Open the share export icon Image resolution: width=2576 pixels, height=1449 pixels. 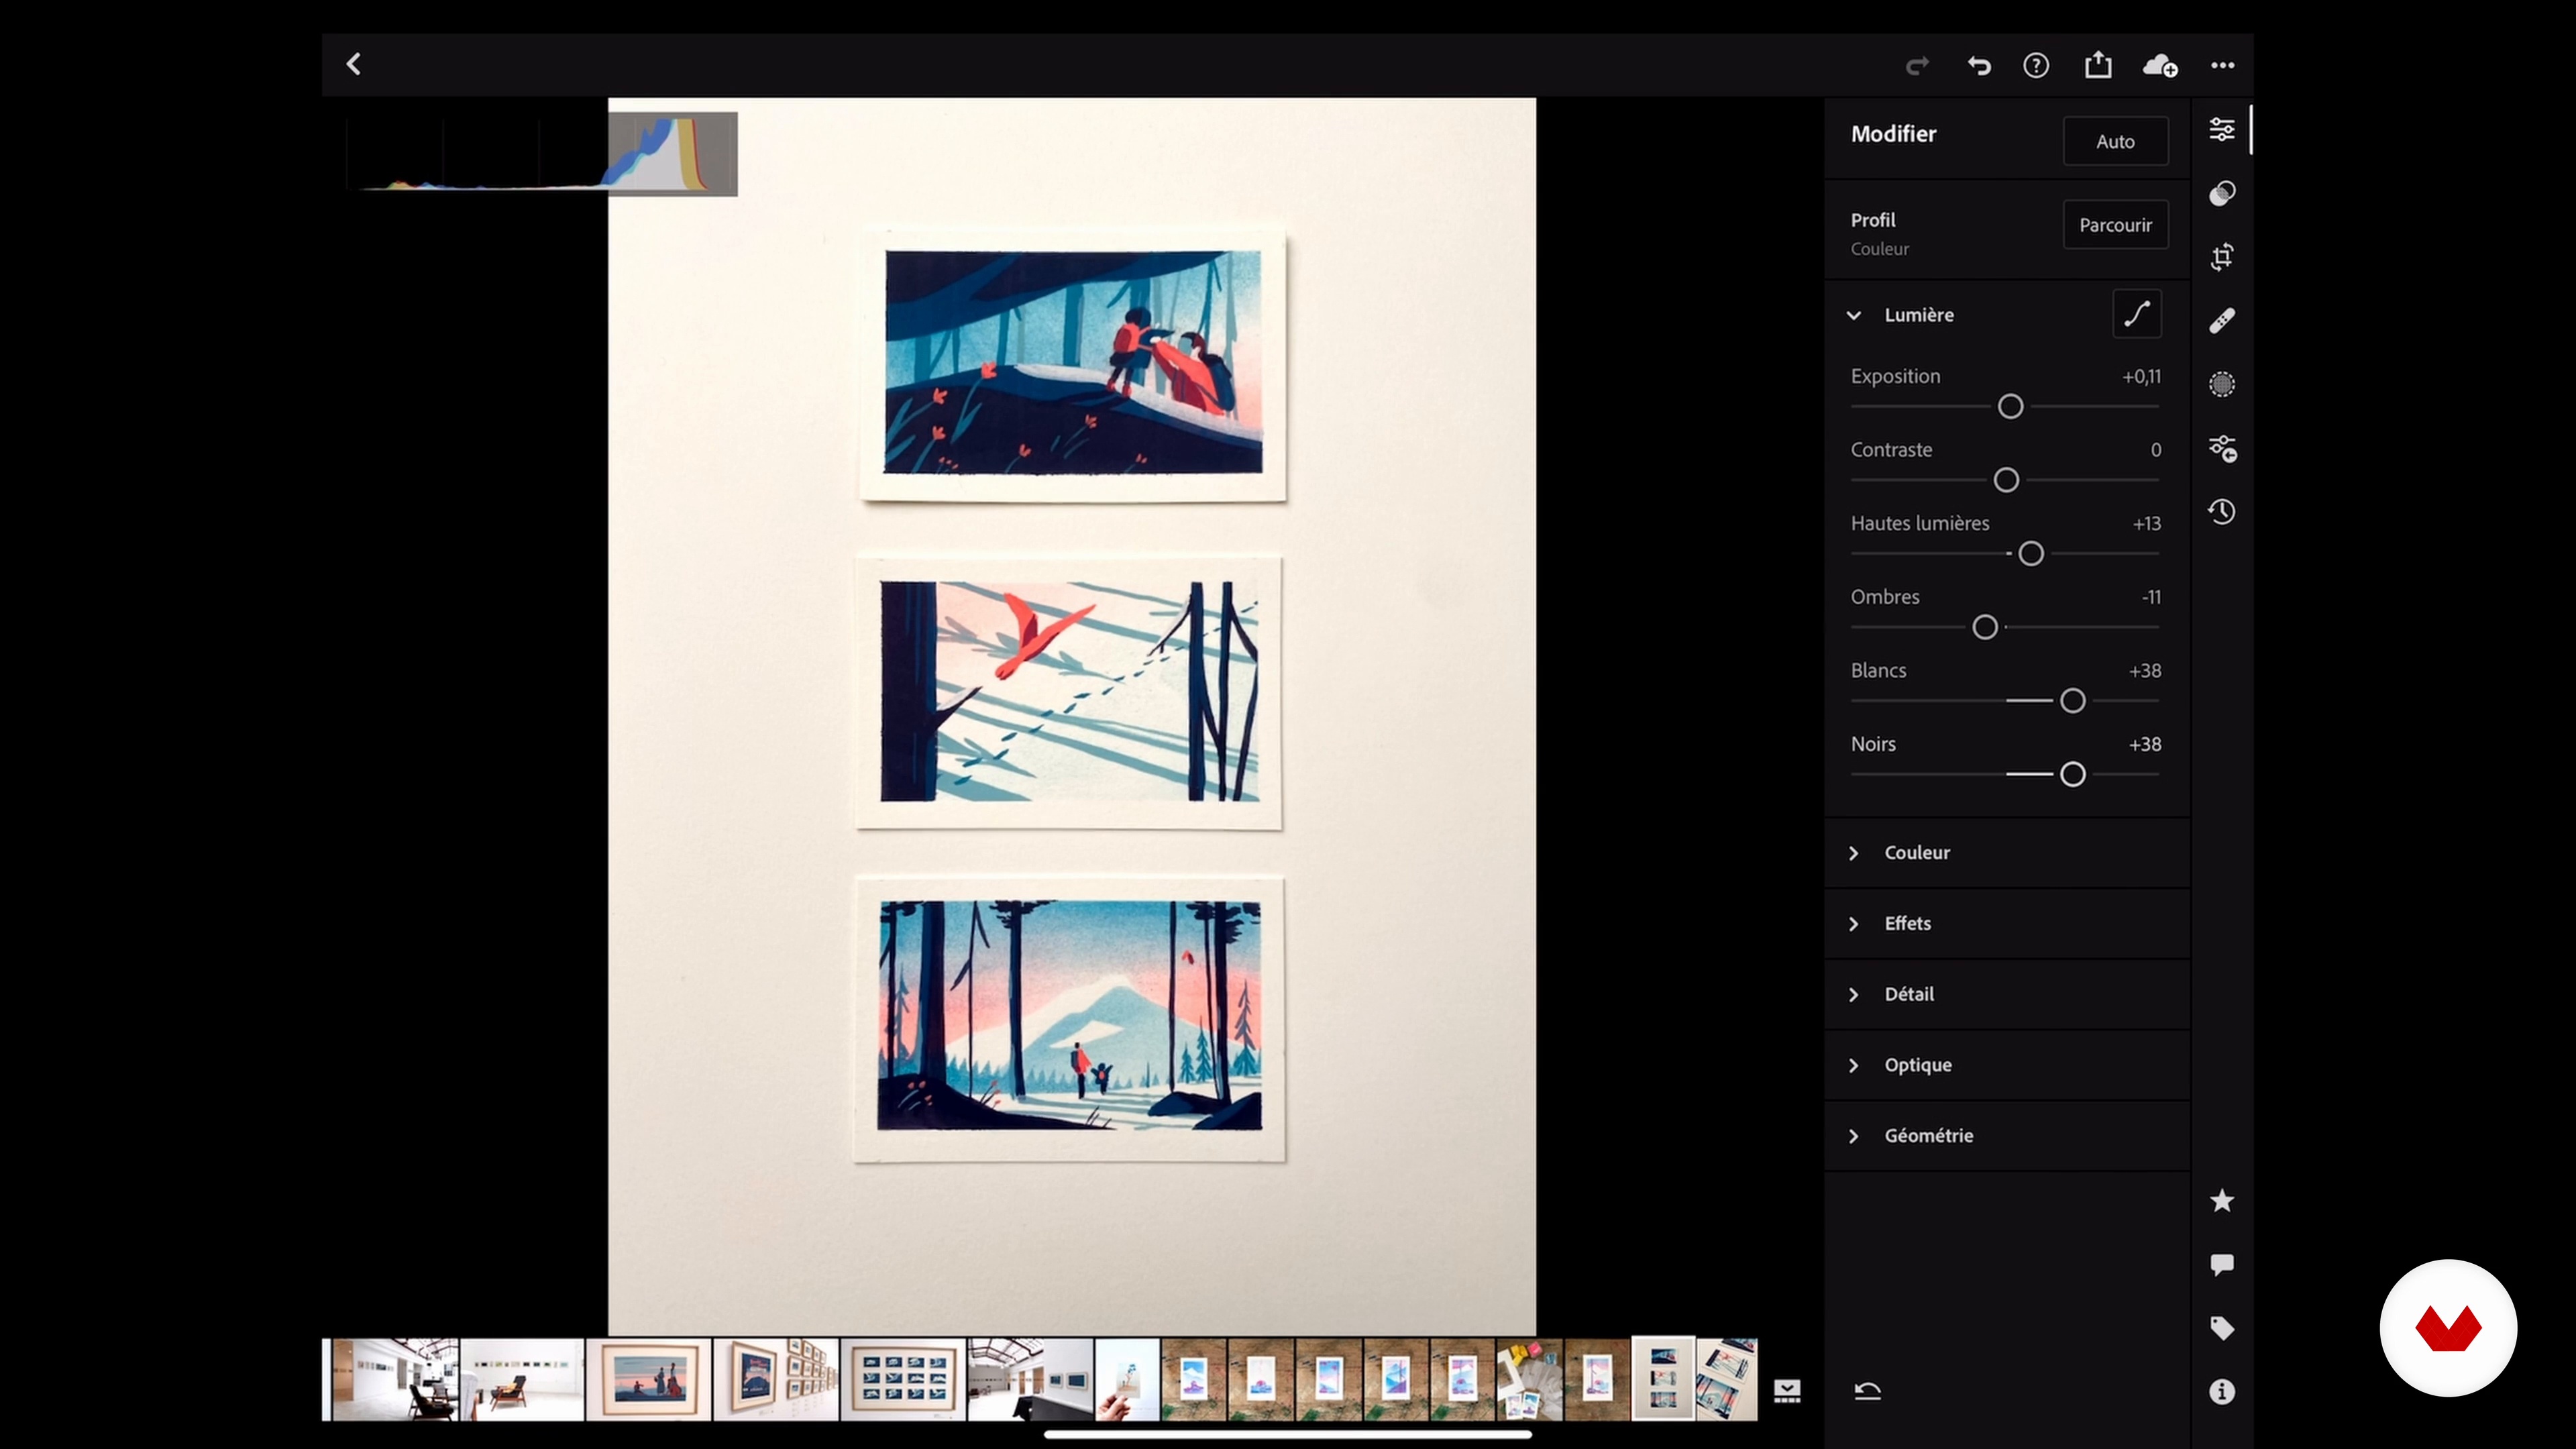[x=2098, y=65]
